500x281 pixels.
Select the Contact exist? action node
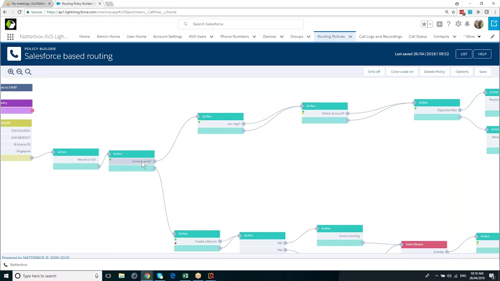132,161
